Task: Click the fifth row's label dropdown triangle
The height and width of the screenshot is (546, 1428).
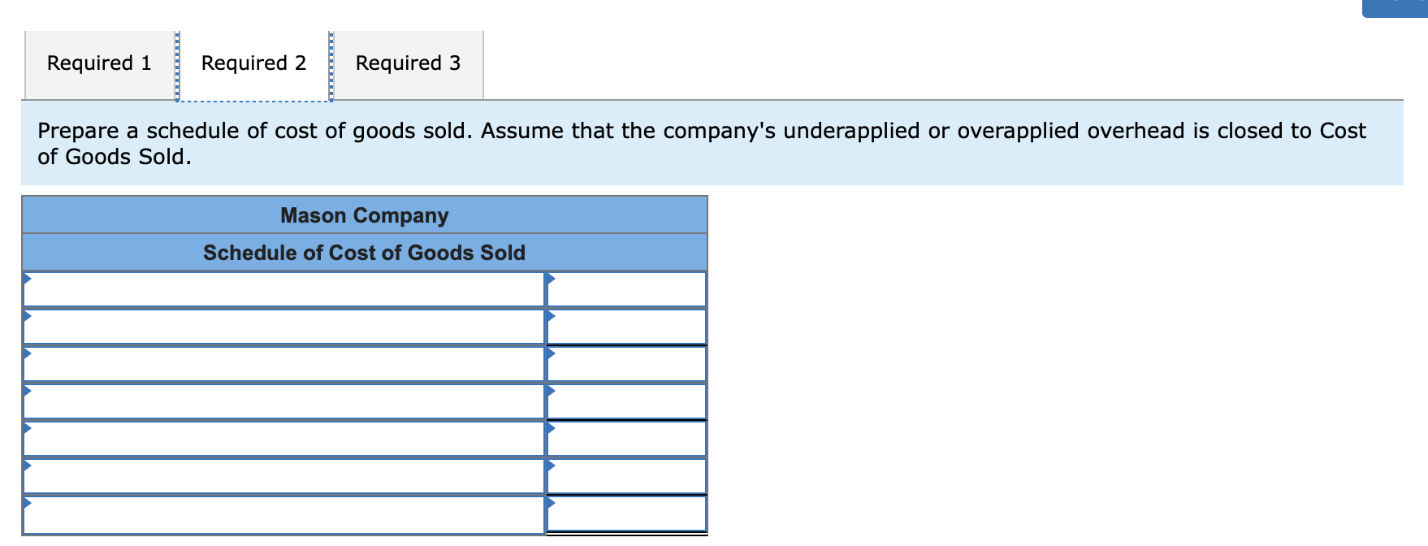Action: [28, 429]
